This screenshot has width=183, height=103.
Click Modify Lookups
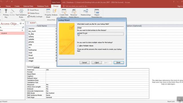click(x=35, y=17)
